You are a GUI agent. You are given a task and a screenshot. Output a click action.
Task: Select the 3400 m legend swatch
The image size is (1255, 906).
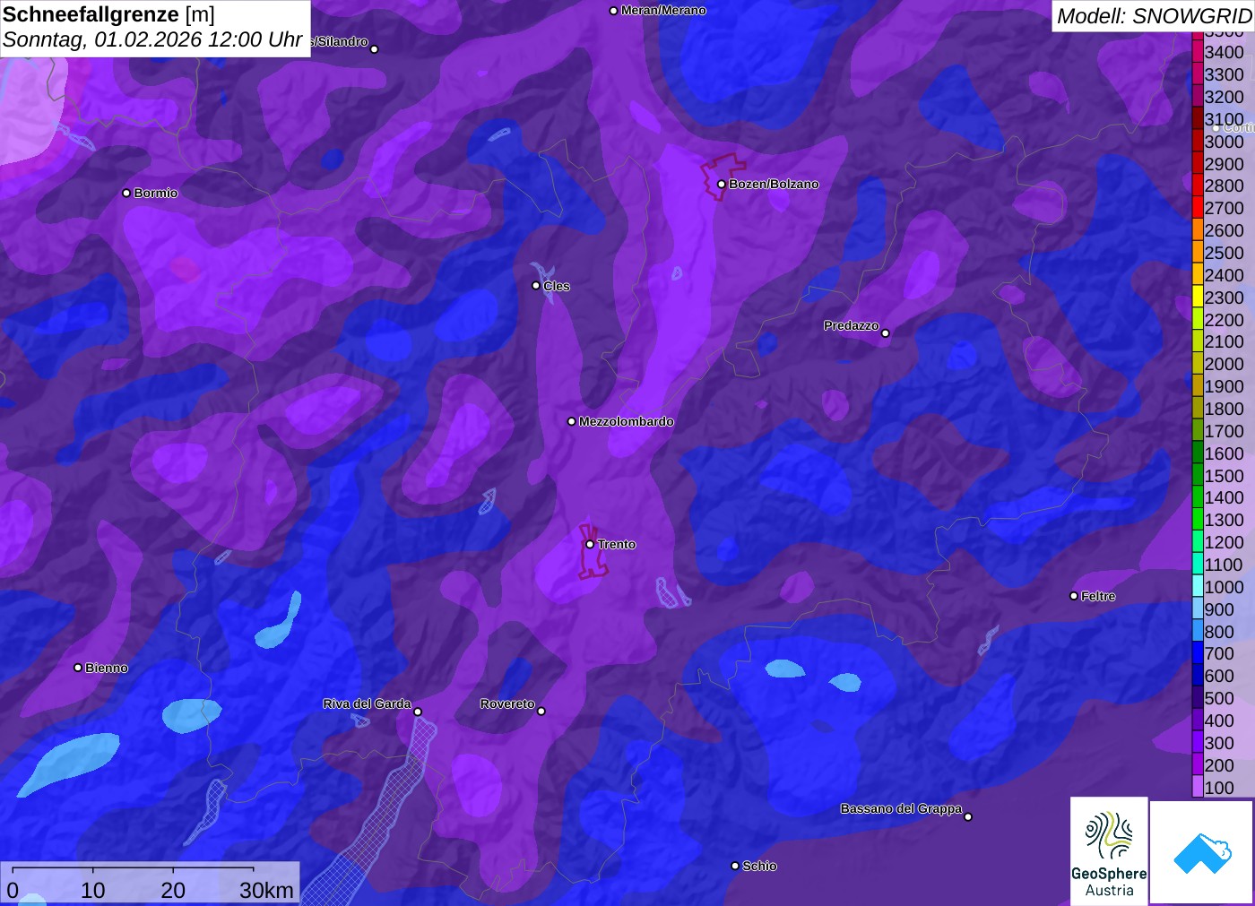click(x=1198, y=52)
